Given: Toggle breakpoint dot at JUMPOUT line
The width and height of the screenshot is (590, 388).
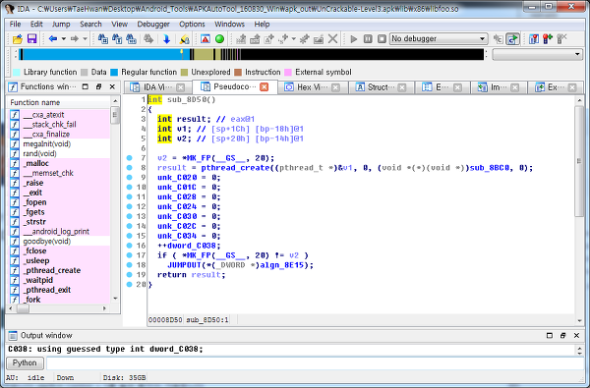Looking at the screenshot, I should (130, 265).
